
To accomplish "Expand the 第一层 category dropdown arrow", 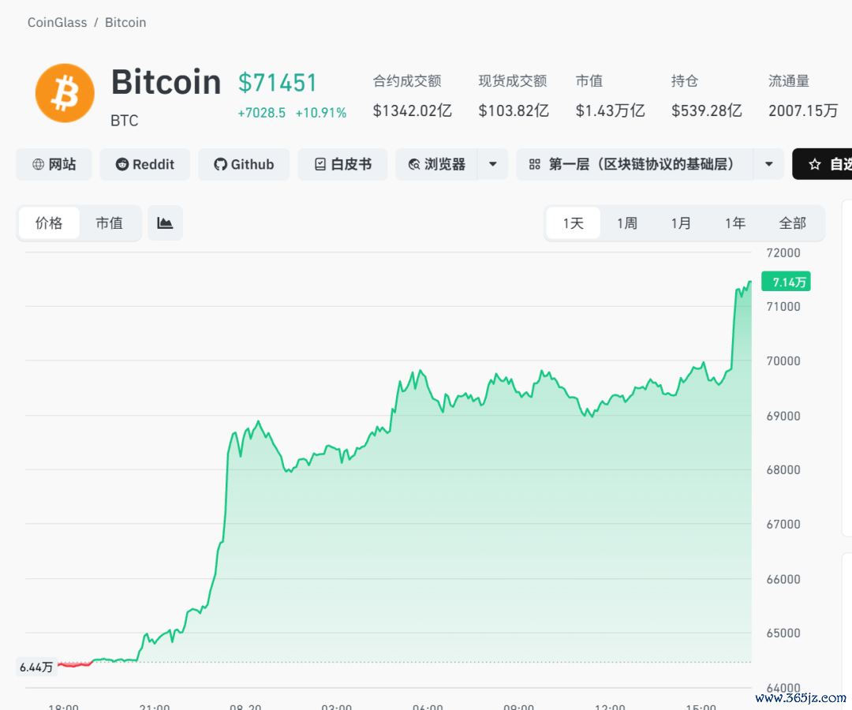I will tap(769, 164).
